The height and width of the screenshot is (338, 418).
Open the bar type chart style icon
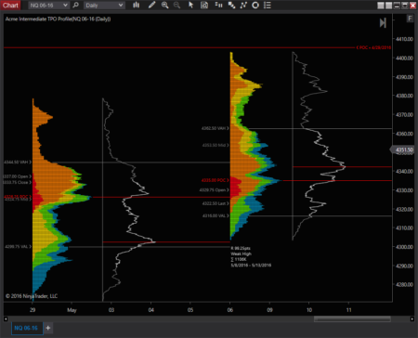click(x=136, y=5)
